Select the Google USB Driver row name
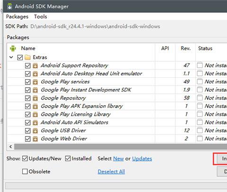This screenshot has height=192, width=227. tap(63, 130)
